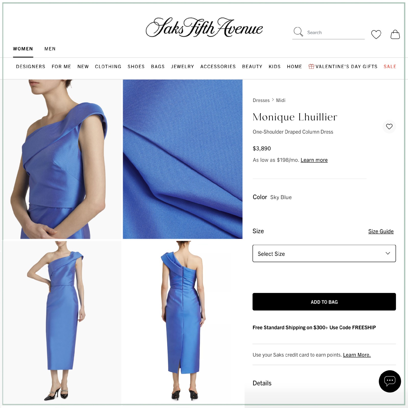Favorite this dress with the heart toggle
This screenshot has height=408, width=408.
389,126
